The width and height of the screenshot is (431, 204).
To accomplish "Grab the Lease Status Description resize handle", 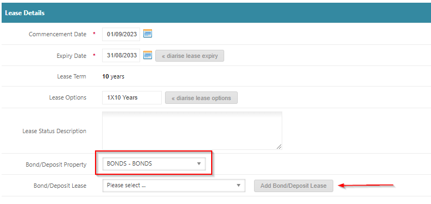I will [278, 147].
